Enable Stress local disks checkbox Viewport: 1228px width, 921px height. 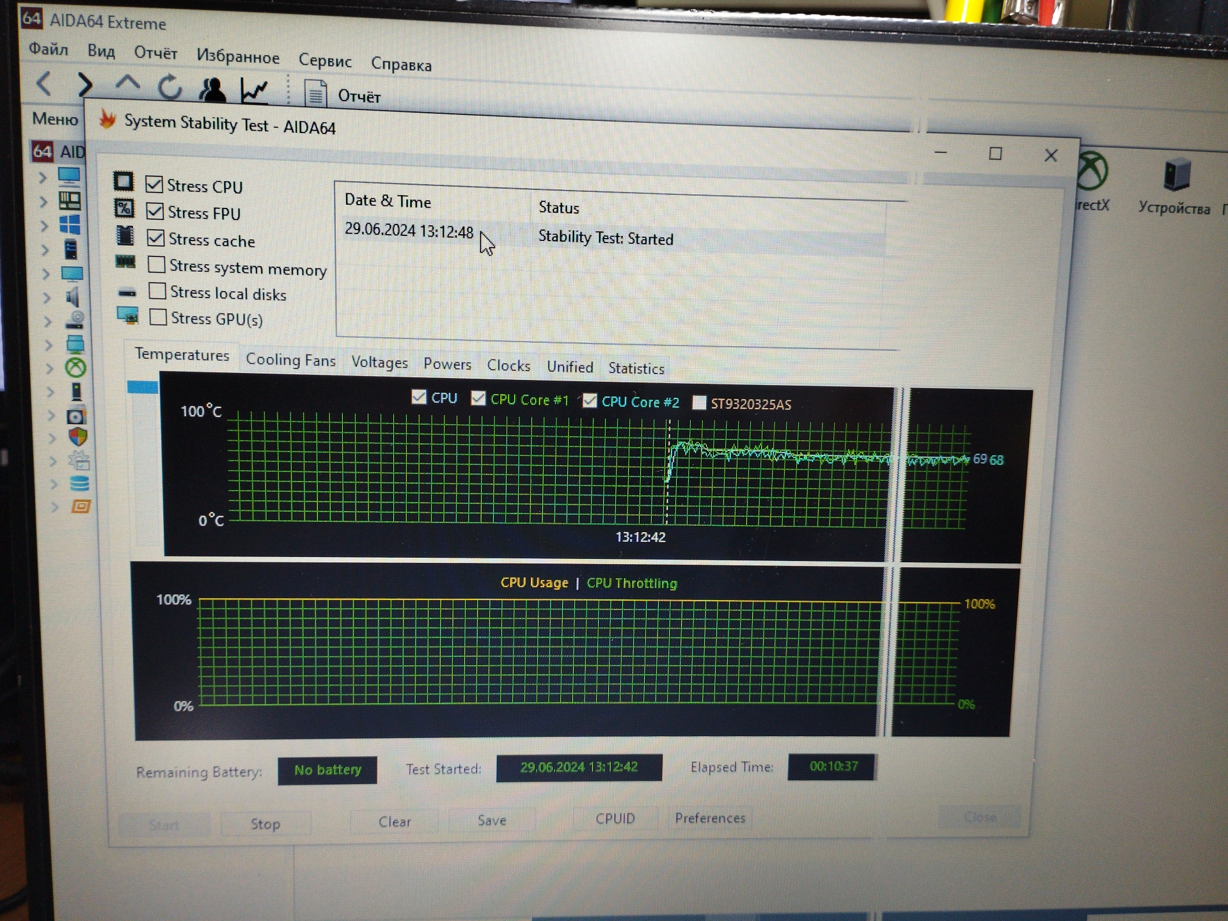157,291
